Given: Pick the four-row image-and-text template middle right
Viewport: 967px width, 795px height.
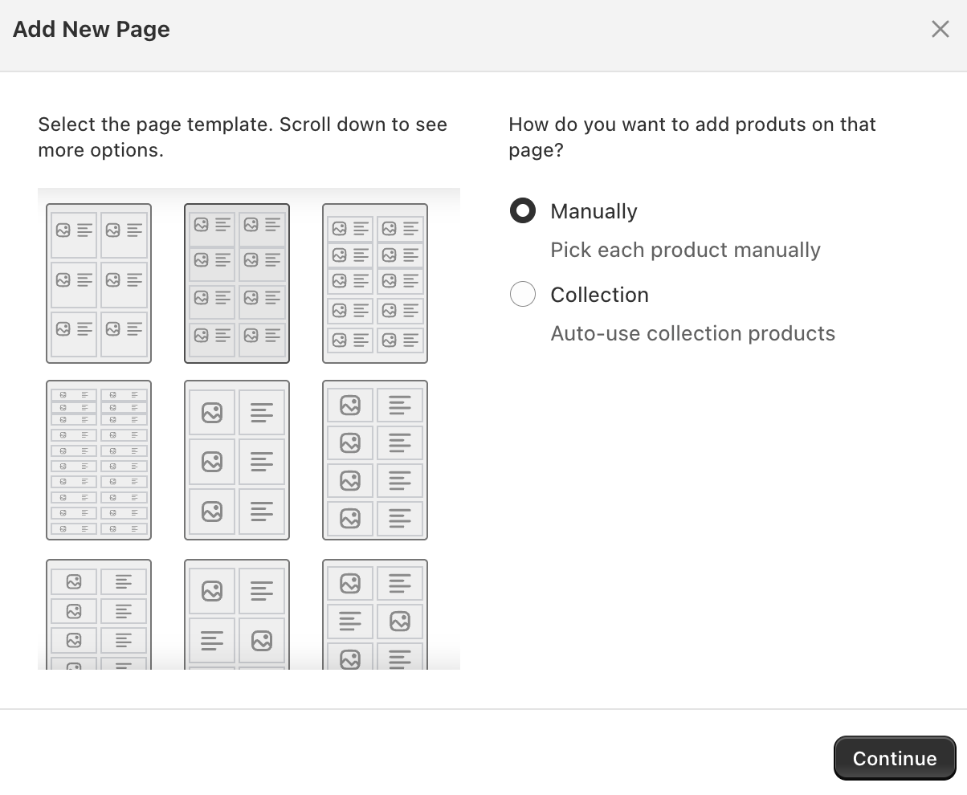Looking at the screenshot, I should [374, 459].
